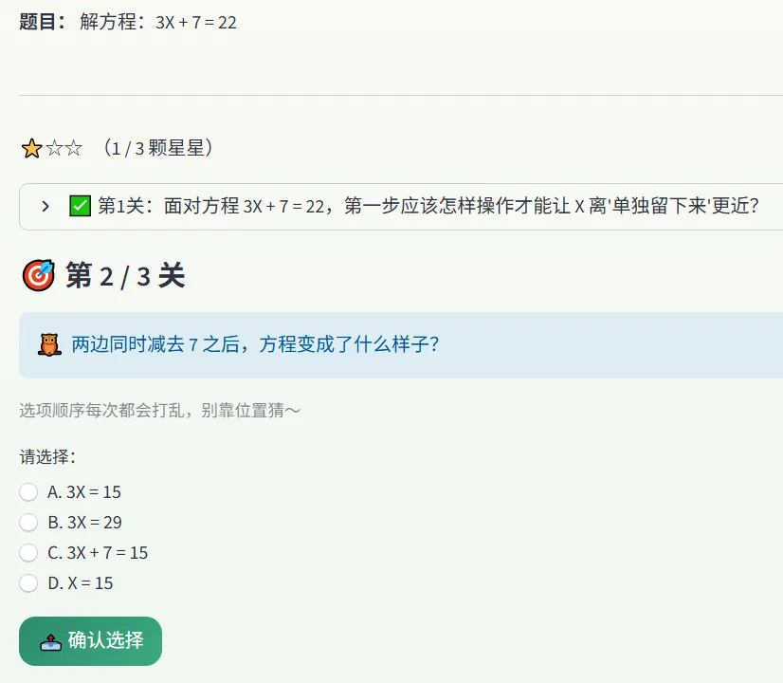Click the green checkmark icon beside 第1关
Screen dimensions: 783x683
[x=80, y=206]
